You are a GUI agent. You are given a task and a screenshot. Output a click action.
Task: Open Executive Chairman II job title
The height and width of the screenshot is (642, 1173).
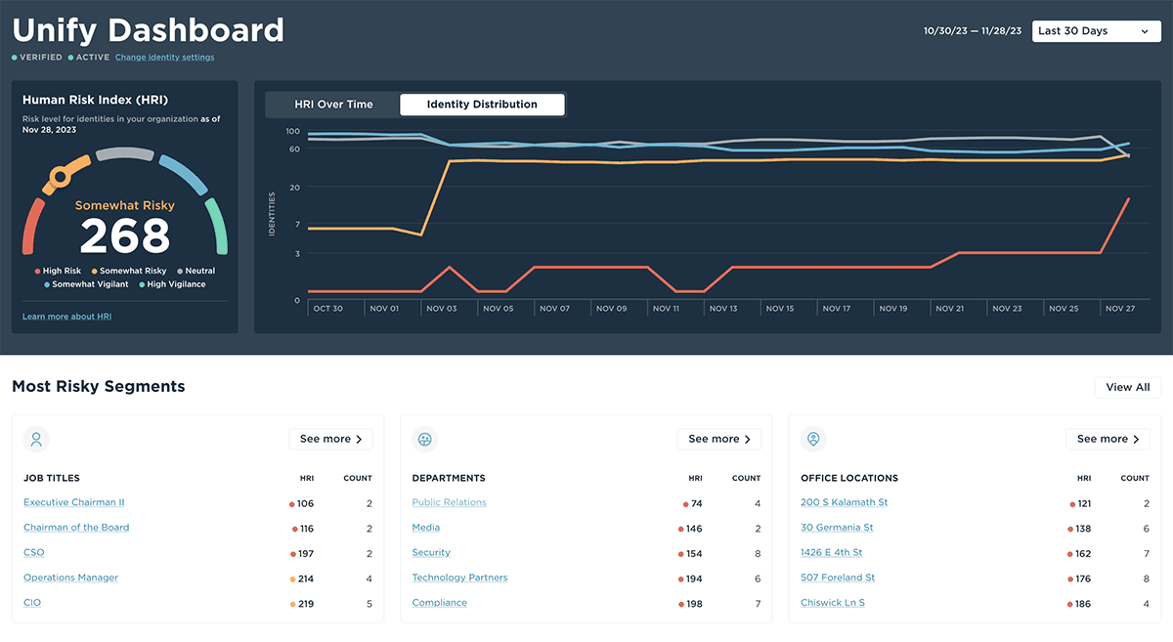(74, 502)
